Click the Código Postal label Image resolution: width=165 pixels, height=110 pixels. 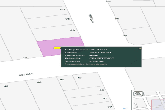click(75, 55)
